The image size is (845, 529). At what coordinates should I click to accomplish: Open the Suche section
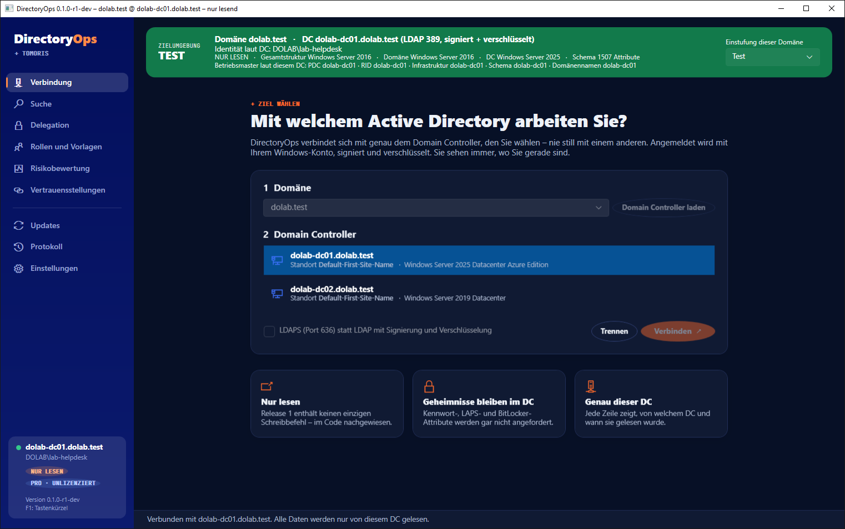click(67, 104)
